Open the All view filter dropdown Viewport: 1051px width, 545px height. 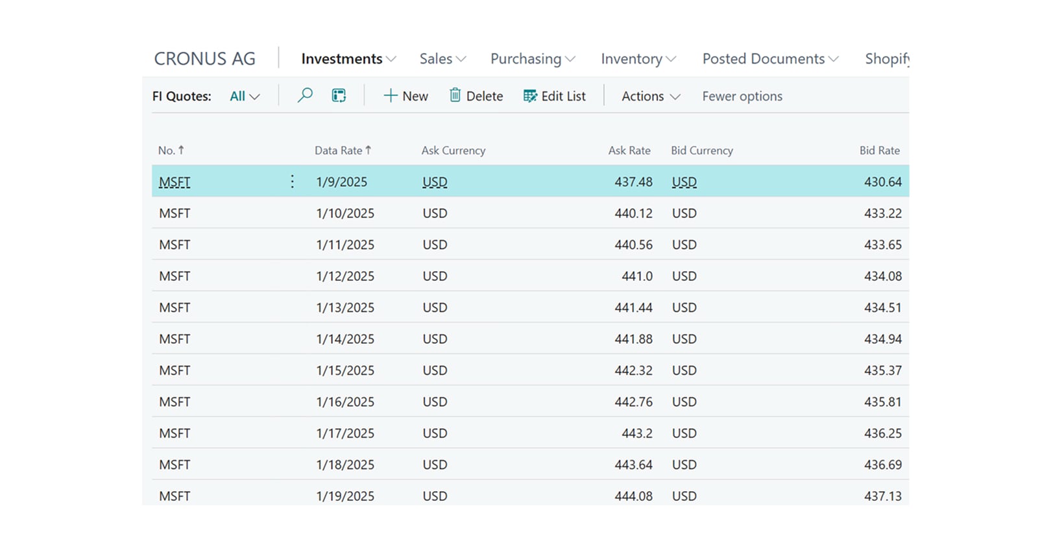[x=245, y=96]
